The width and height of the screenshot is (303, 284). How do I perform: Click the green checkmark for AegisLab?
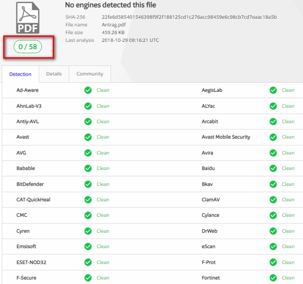[x=273, y=90]
